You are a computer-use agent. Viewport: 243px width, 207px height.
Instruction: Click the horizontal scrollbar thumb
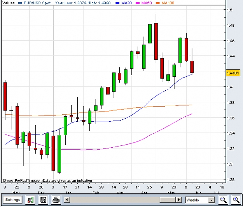click(x=168, y=200)
